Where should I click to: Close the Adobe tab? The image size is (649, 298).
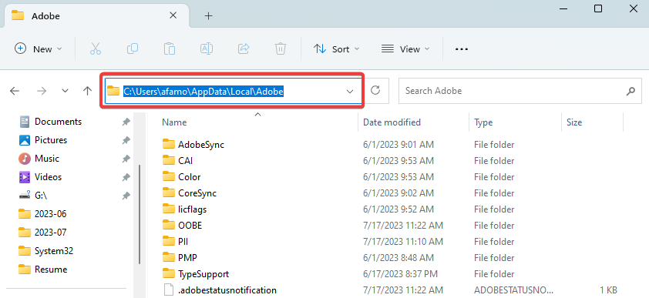(x=173, y=15)
